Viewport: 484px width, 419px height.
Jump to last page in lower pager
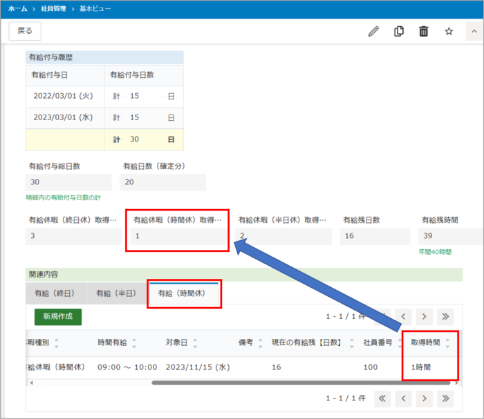[x=445, y=398]
